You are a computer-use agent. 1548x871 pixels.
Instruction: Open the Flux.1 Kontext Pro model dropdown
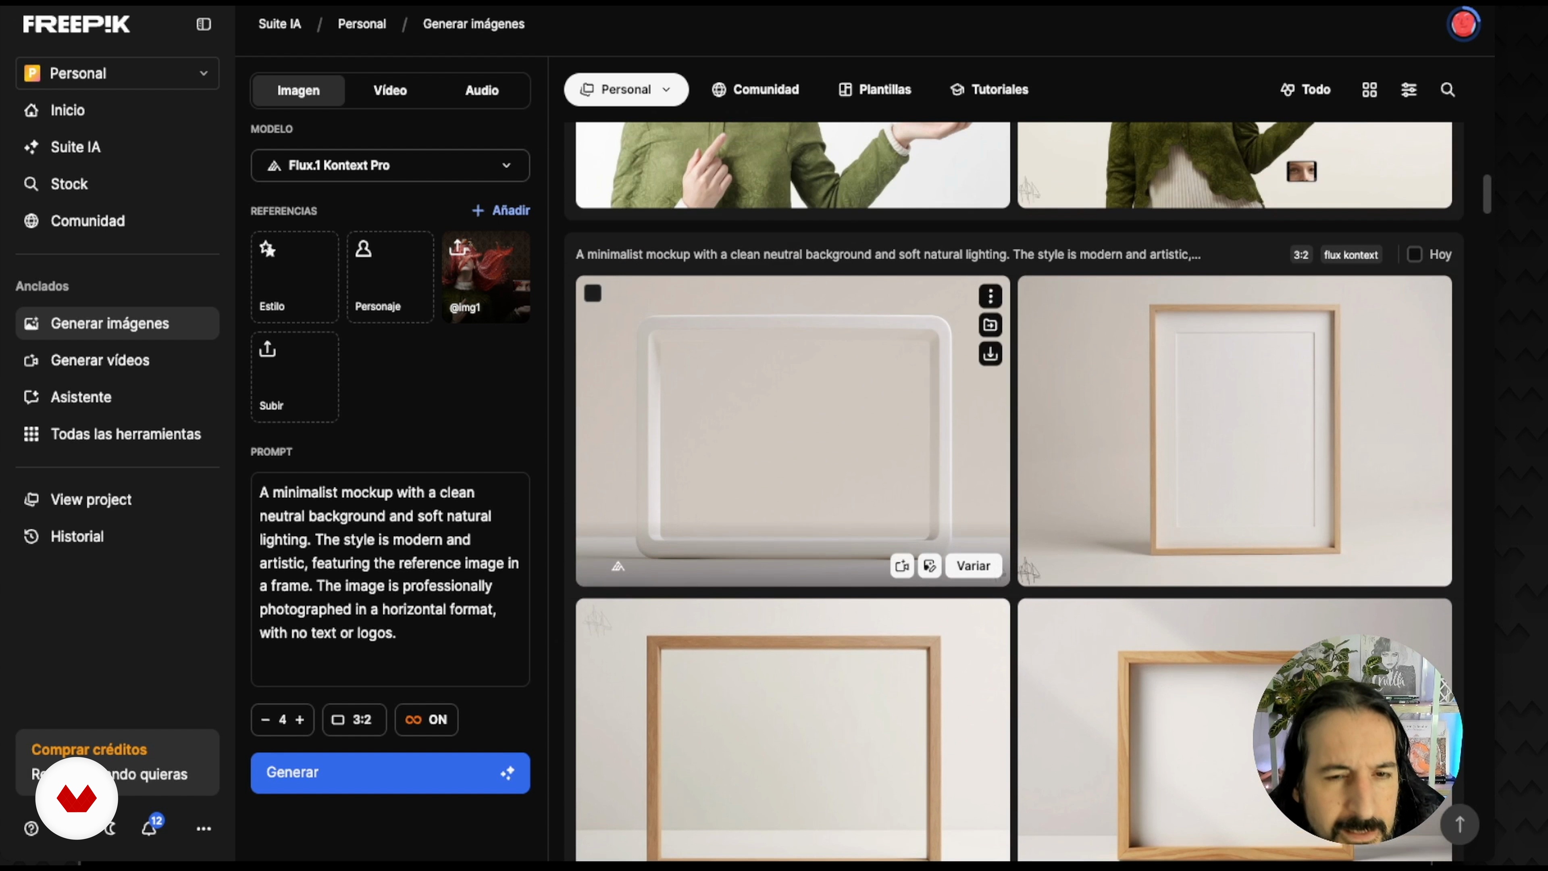(390, 165)
